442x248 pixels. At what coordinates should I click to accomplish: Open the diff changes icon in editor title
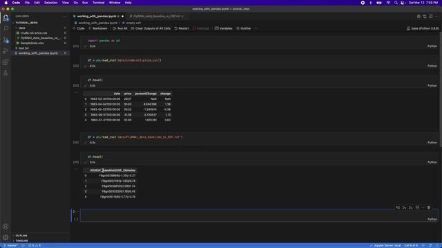tap(425, 17)
